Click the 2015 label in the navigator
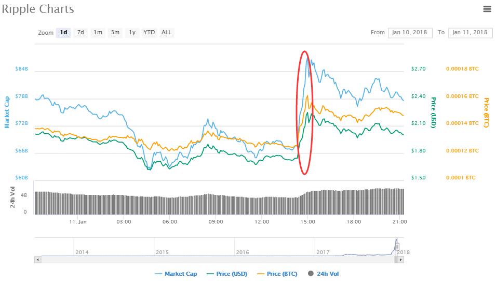Image resolution: width=496 pixels, height=281 pixels. click(x=162, y=252)
